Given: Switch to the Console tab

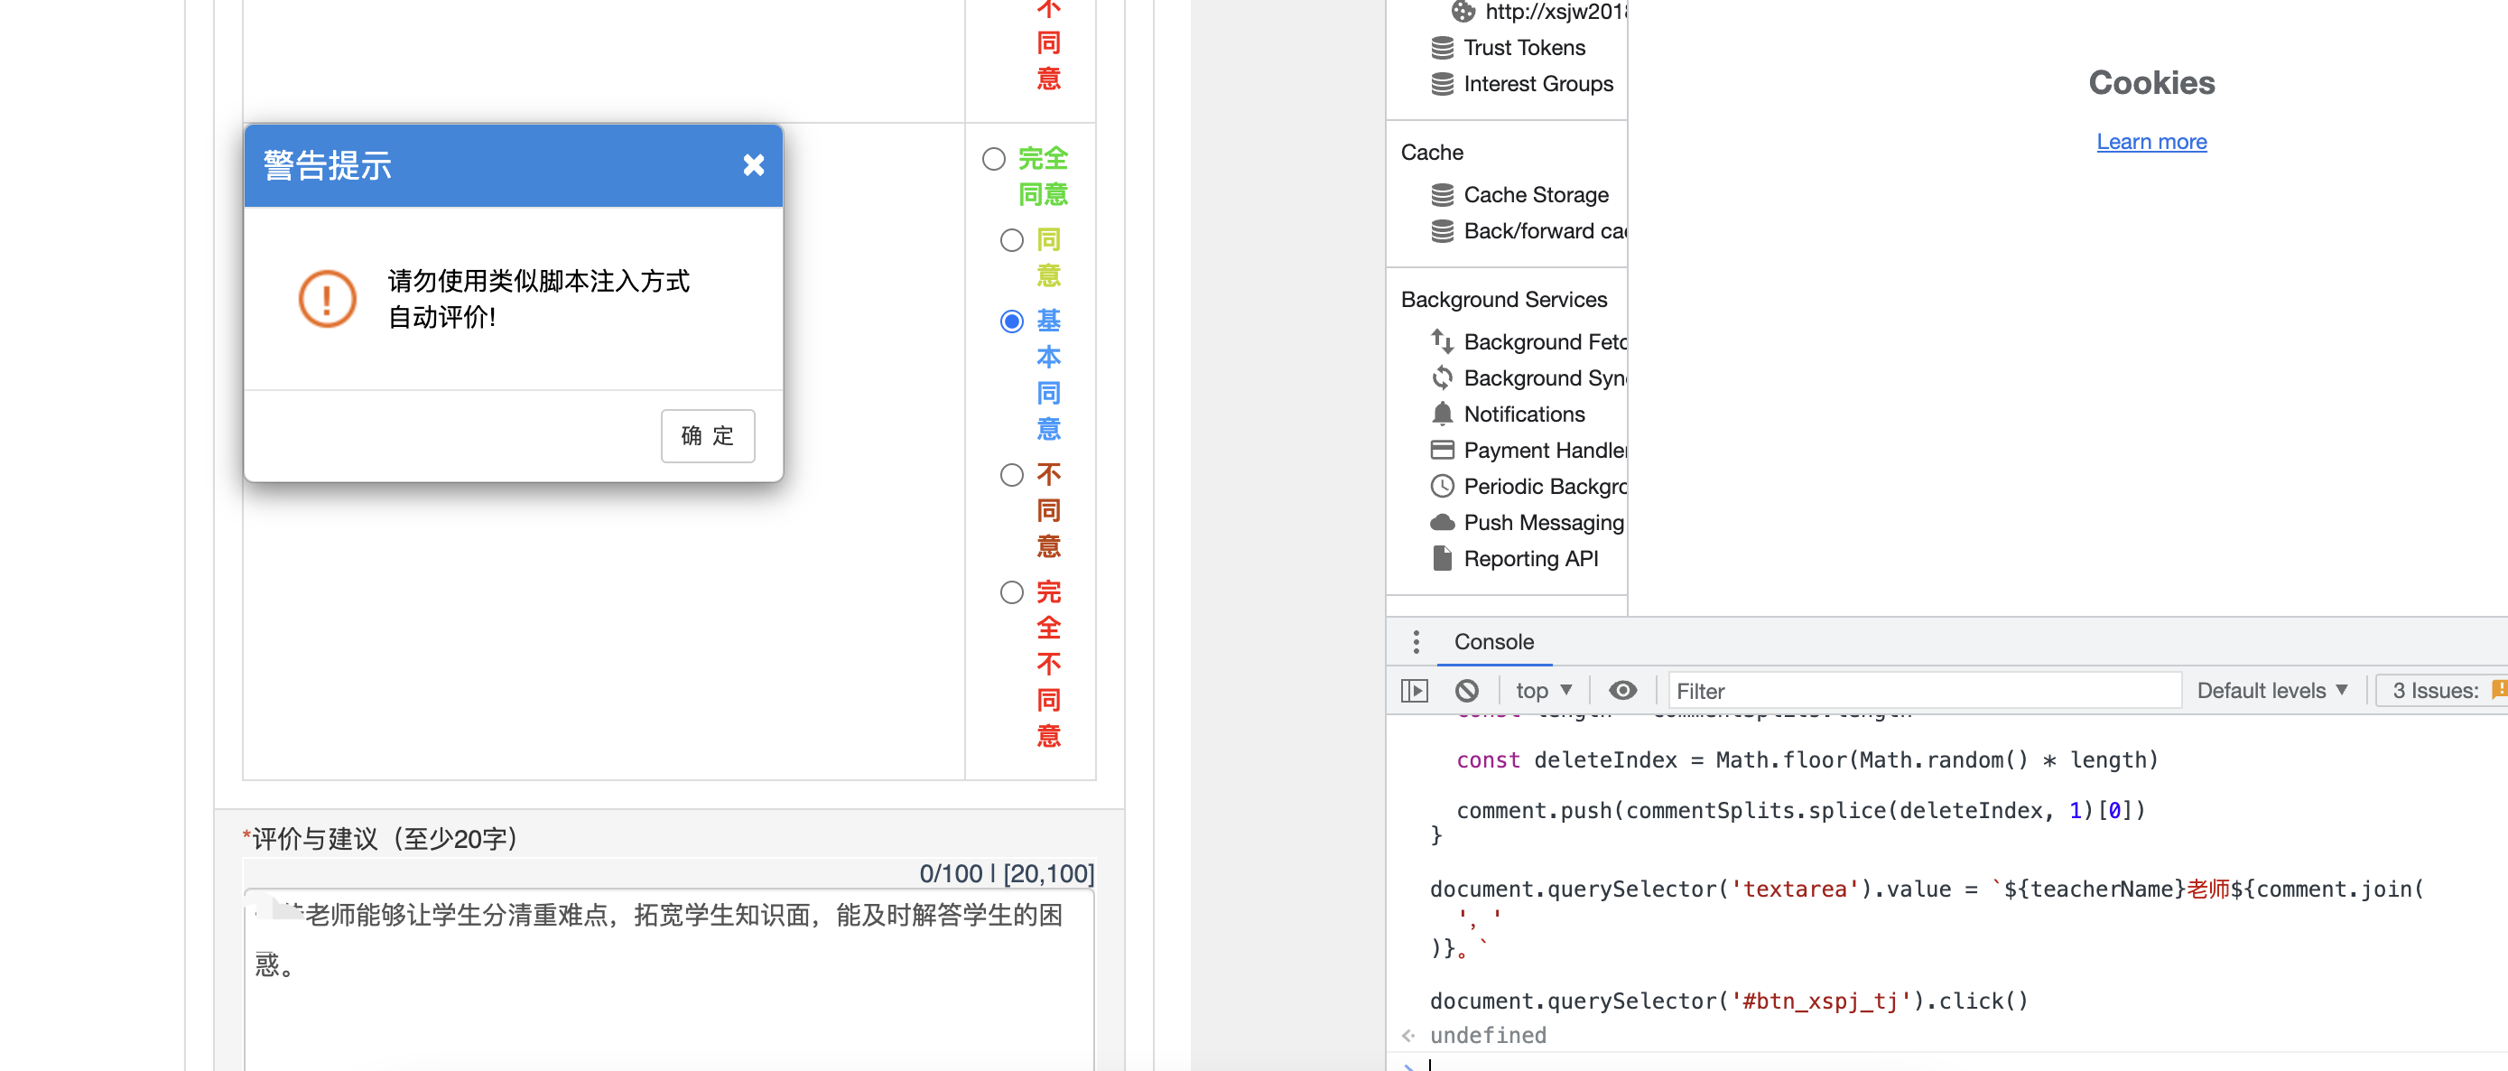Looking at the screenshot, I should click(x=1493, y=642).
